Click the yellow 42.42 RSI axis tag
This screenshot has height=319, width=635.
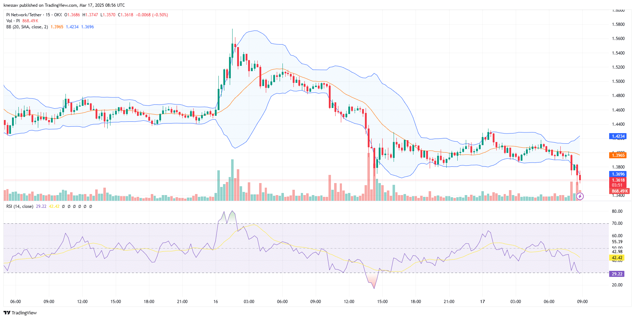tap(617, 258)
